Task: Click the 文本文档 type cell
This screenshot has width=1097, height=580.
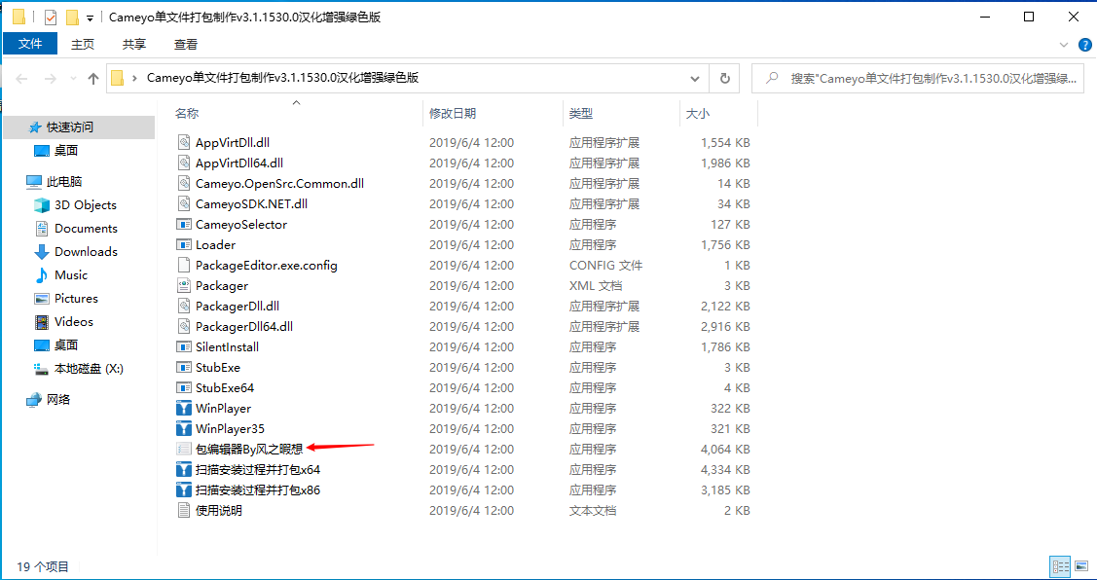Action: pos(593,511)
